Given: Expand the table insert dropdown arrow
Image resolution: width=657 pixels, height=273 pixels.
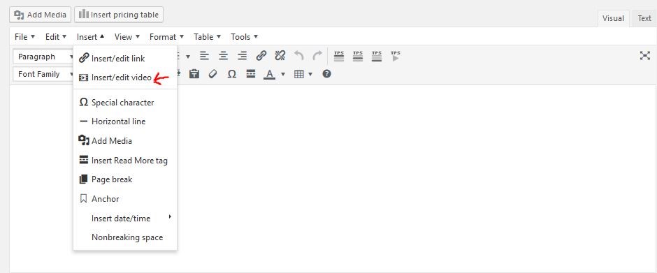Looking at the screenshot, I should click(310, 74).
